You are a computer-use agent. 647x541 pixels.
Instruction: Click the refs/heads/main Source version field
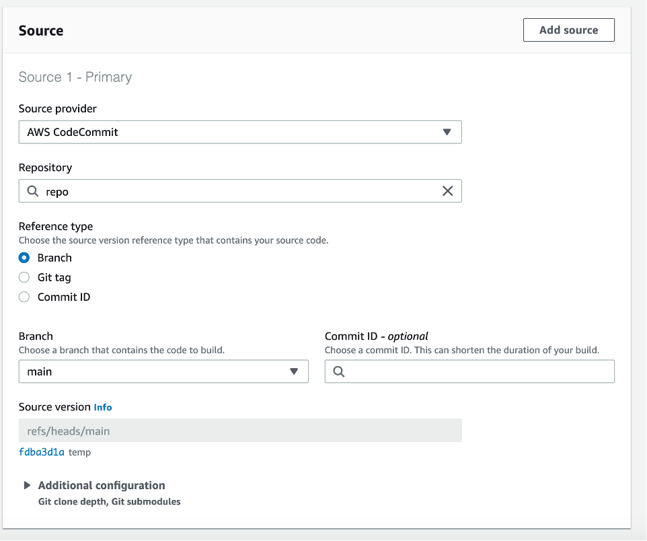(x=239, y=431)
